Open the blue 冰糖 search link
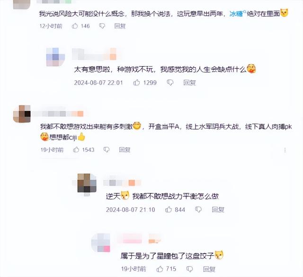This screenshot has height=277, width=303. (x=237, y=14)
